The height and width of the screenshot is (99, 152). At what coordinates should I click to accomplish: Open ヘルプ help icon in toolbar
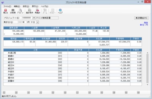[x=60, y=11]
